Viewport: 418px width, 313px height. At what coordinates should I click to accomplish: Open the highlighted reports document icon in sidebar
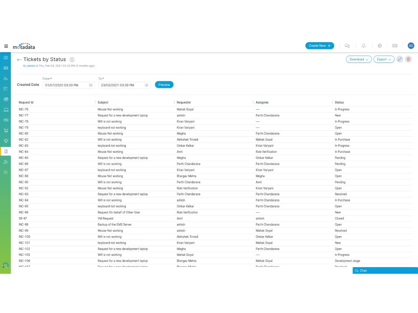(x=6, y=151)
